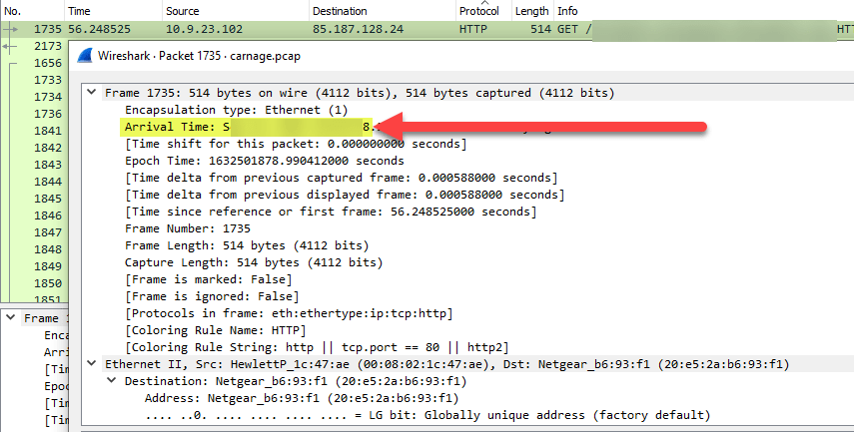Image resolution: width=854 pixels, height=432 pixels.
Task: Click the Protocol column header
Action: pyautogui.click(x=478, y=10)
